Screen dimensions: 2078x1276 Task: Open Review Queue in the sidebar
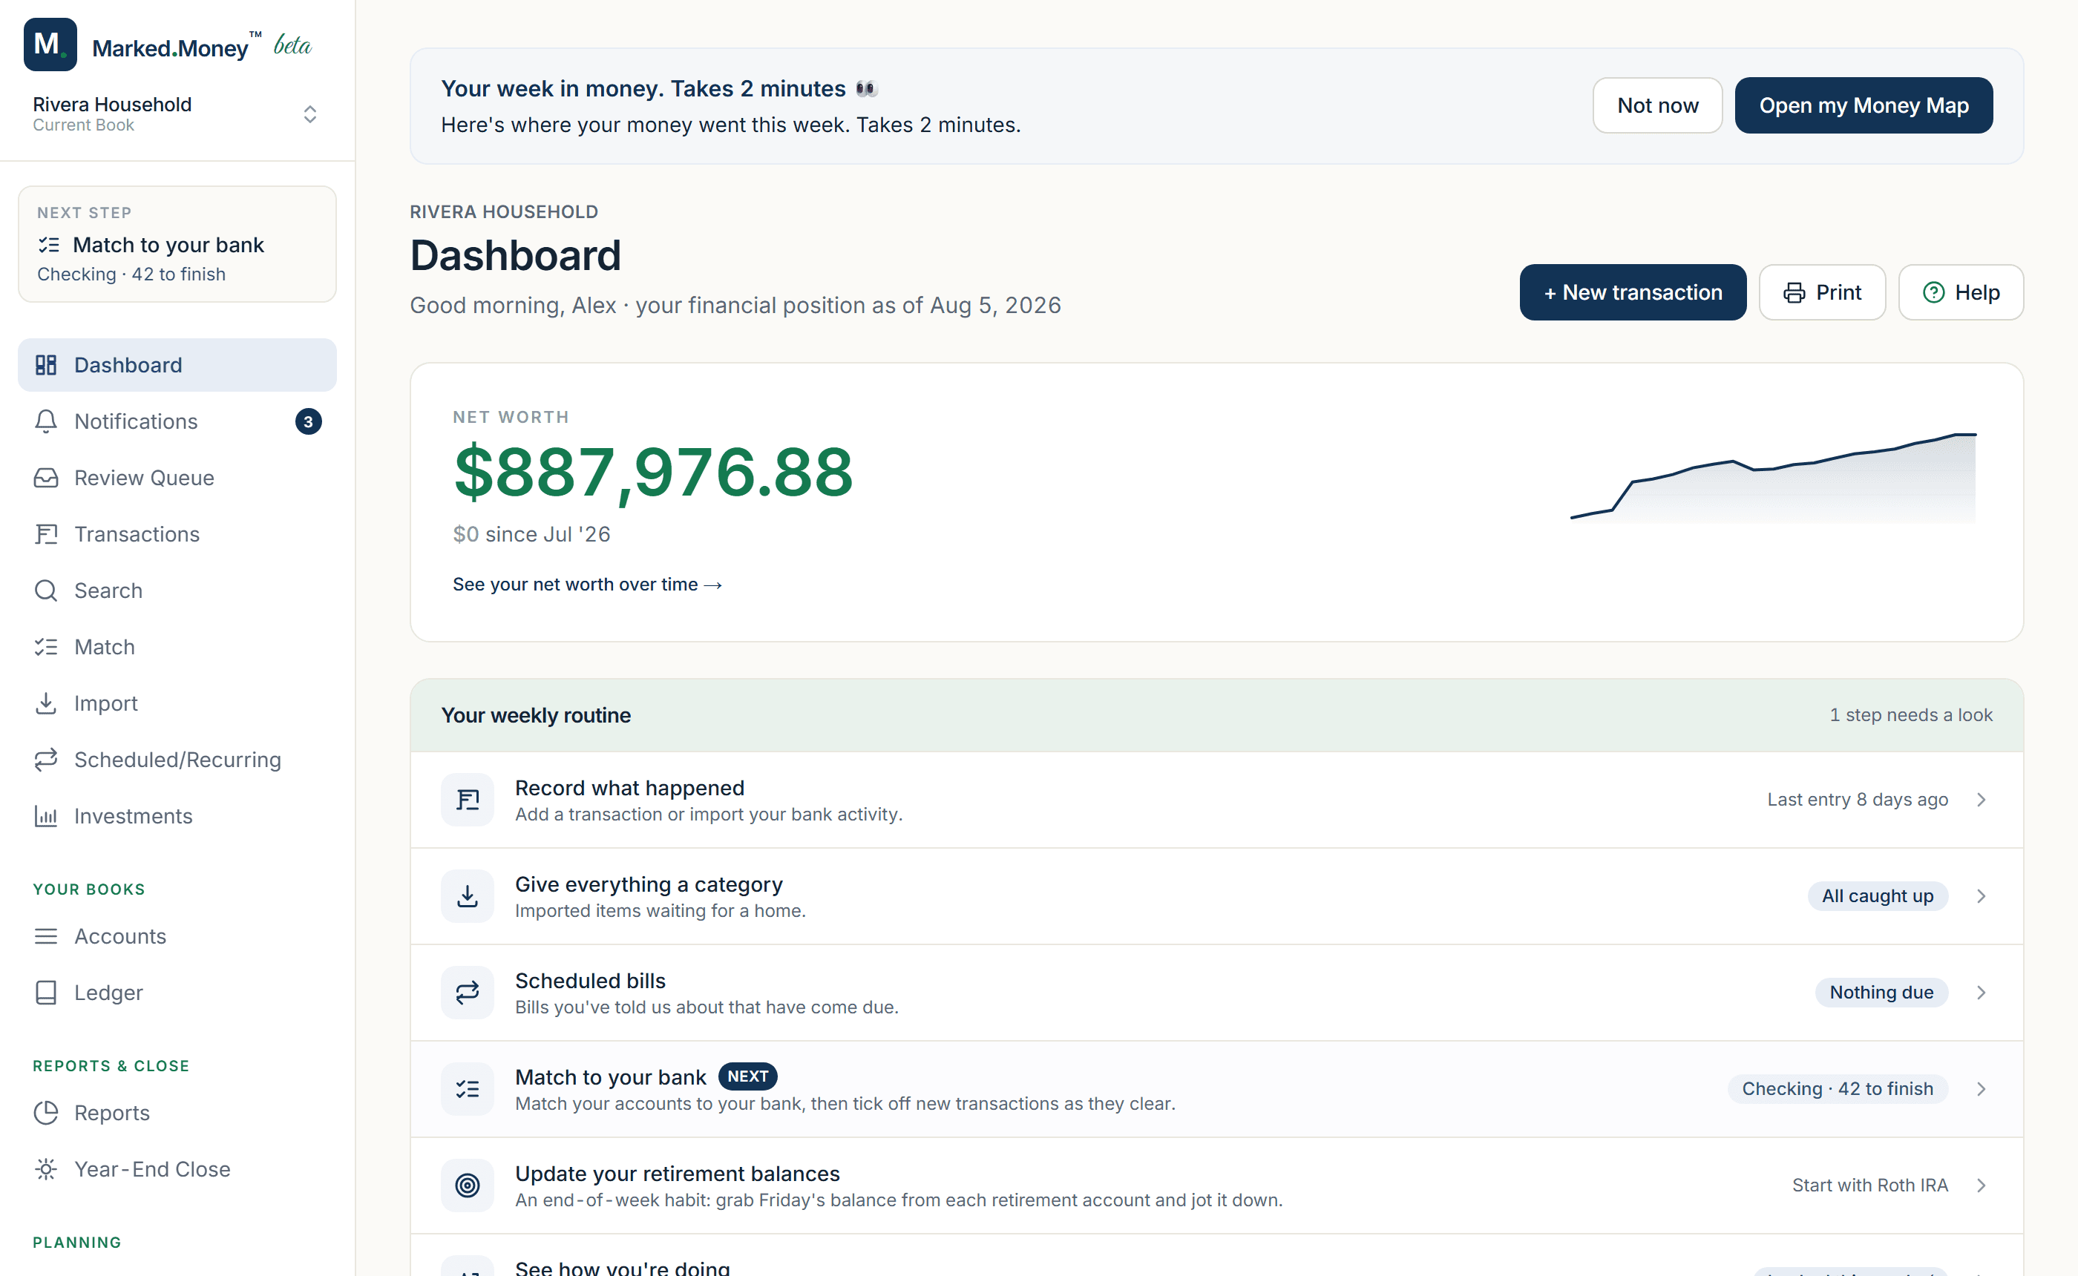[177, 478]
